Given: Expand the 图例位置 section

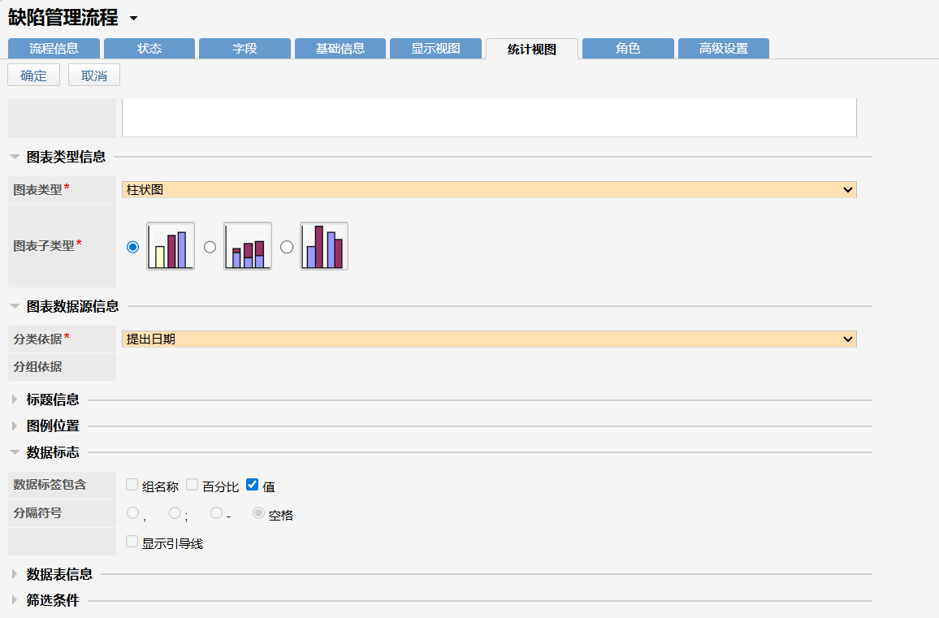Looking at the screenshot, I should pyautogui.click(x=15, y=426).
